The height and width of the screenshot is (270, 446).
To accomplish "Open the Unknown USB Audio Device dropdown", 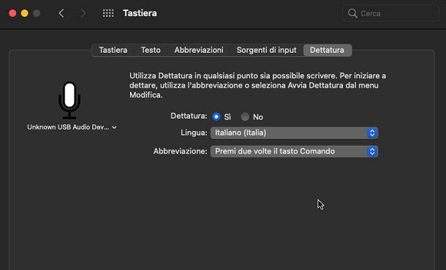I will (72, 127).
